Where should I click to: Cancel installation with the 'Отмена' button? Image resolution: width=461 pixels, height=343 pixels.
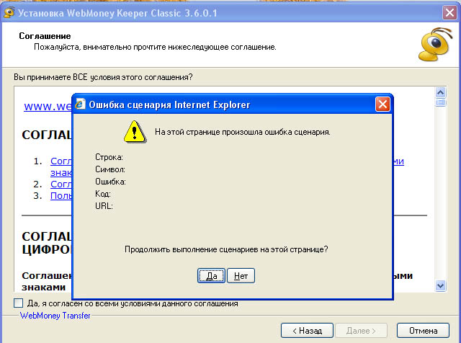[x=423, y=331]
